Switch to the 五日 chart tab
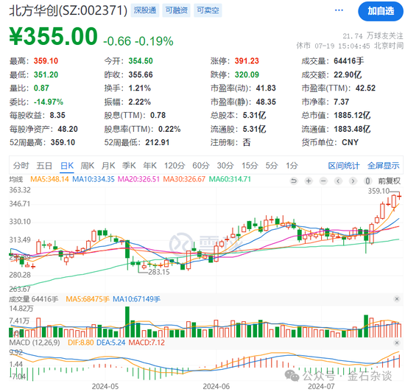The height and width of the screenshot is (392, 405). pos(44,165)
